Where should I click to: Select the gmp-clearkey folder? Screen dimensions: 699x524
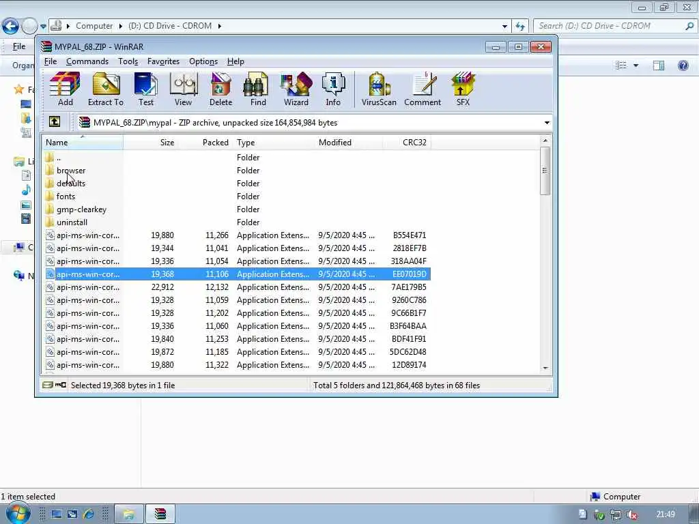coord(81,209)
